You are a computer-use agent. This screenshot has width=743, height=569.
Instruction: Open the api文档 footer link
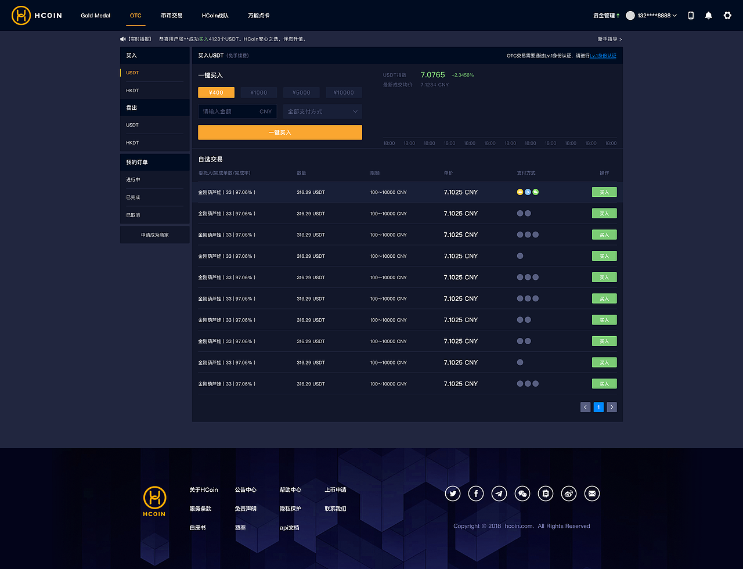[290, 528]
